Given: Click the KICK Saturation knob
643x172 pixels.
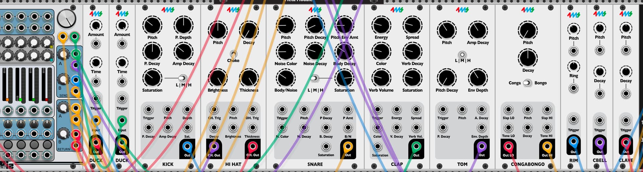Looking at the screenshot, I should point(152,78).
